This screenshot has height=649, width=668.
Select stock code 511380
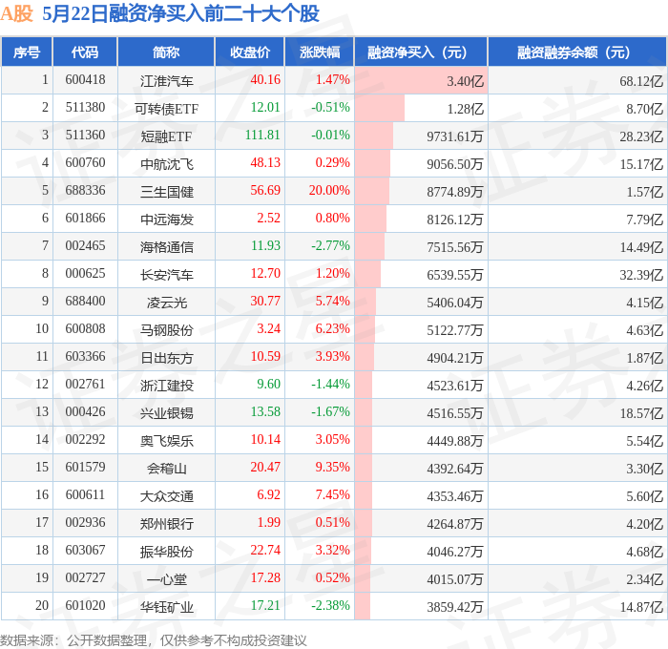pos(85,108)
